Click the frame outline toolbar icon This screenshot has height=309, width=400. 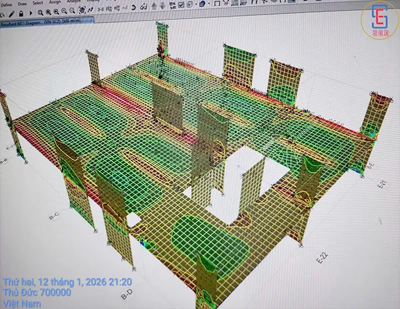coord(217,3)
